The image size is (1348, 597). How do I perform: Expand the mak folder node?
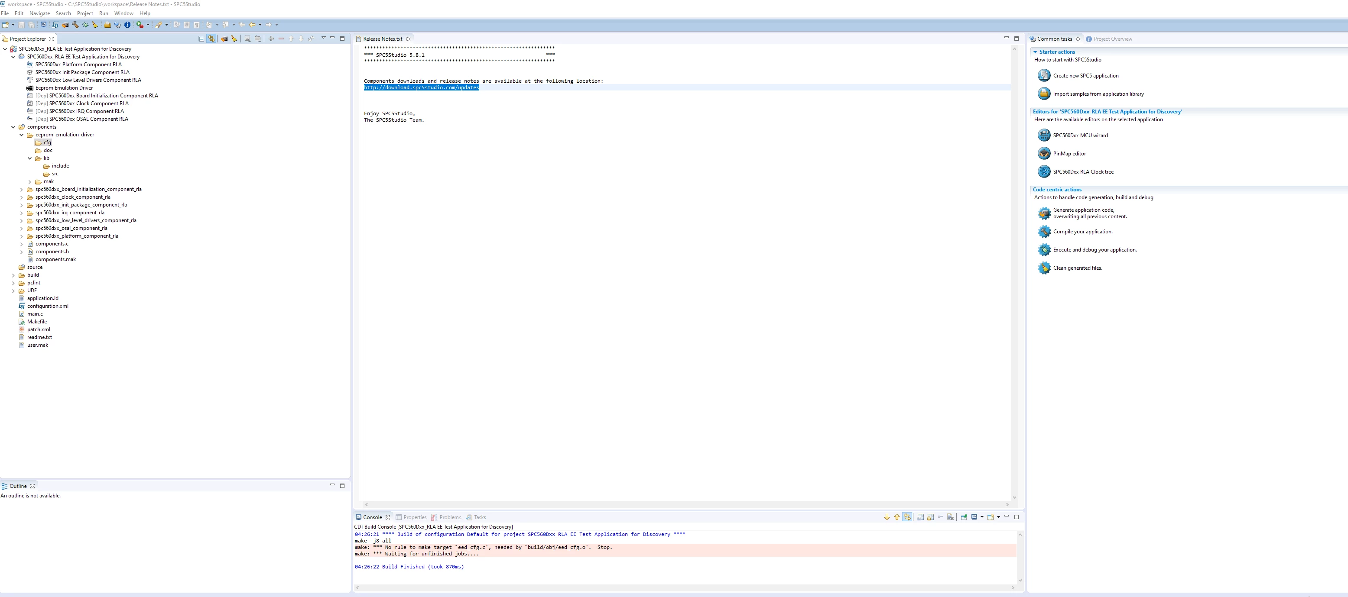click(x=30, y=182)
